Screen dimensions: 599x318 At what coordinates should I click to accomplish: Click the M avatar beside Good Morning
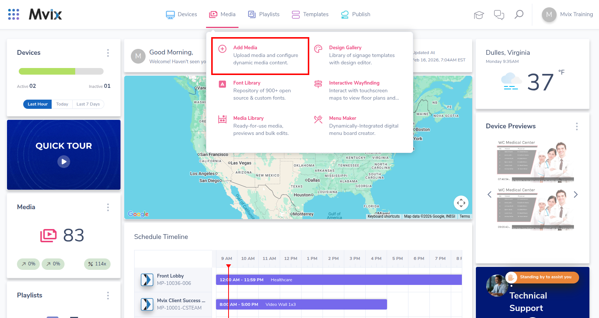click(x=138, y=56)
